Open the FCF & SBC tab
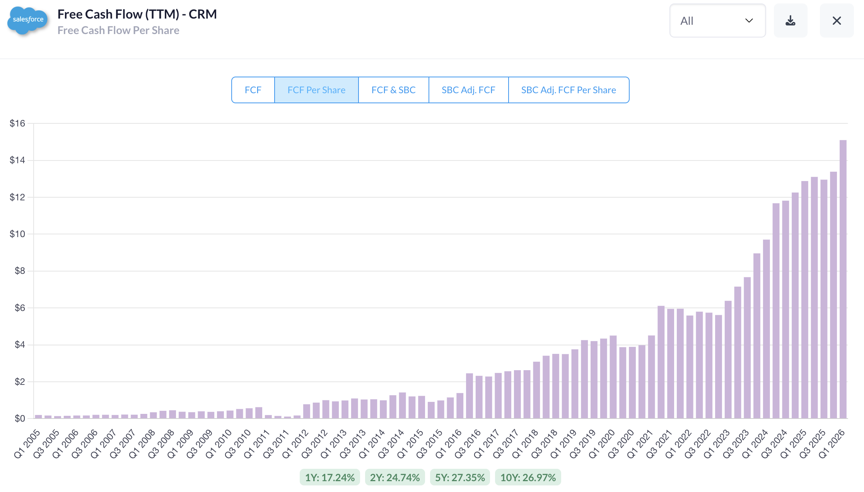This screenshot has height=492, width=864. [x=393, y=90]
